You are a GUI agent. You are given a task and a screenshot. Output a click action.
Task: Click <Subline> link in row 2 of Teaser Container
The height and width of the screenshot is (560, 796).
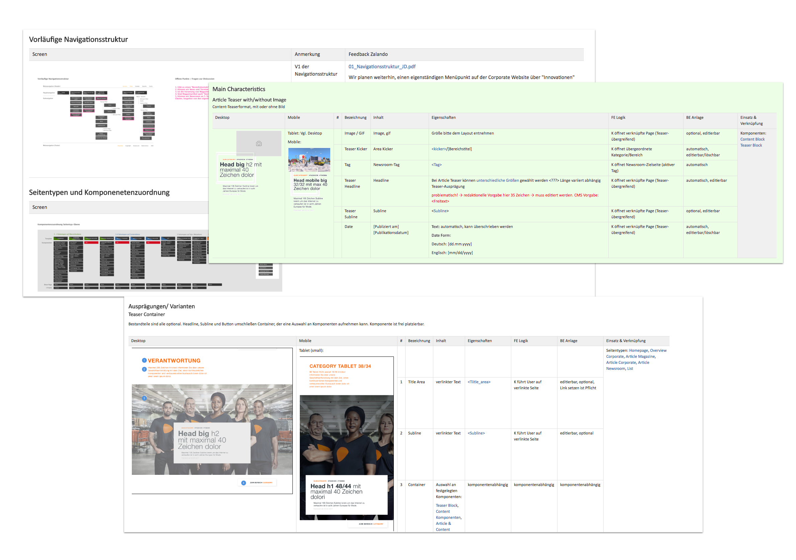(476, 433)
